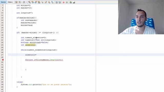Click line number 39 in the gutter
The height and width of the screenshot is (92, 164).
click(2, 85)
